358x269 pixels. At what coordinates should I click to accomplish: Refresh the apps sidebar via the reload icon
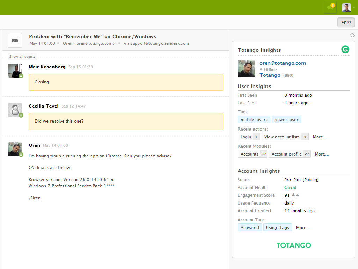point(352,35)
